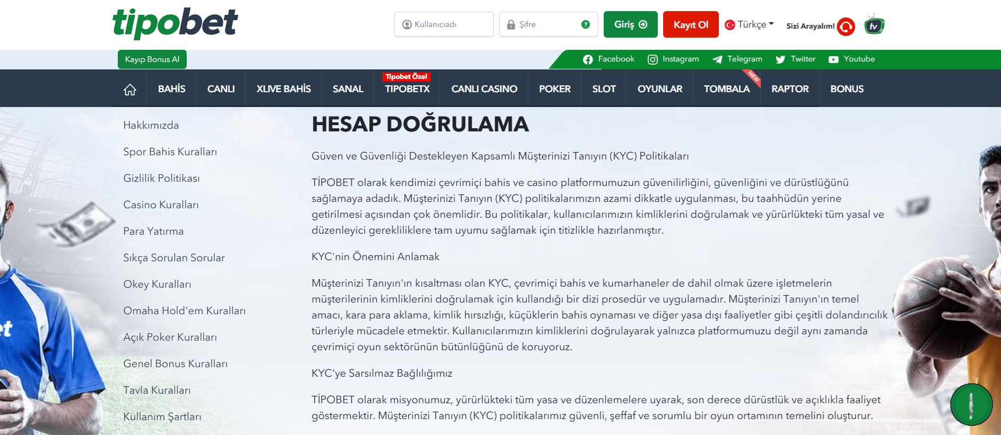Open the Youtube channel link
1001x435 pixels.
point(851,59)
